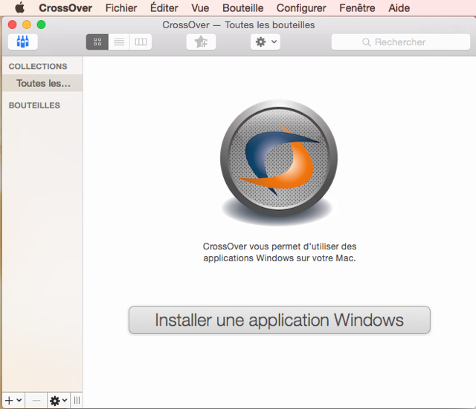The width and height of the screenshot is (476, 409).
Task: Click the add-to-favorites star icon
Action: click(x=201, y=42)
